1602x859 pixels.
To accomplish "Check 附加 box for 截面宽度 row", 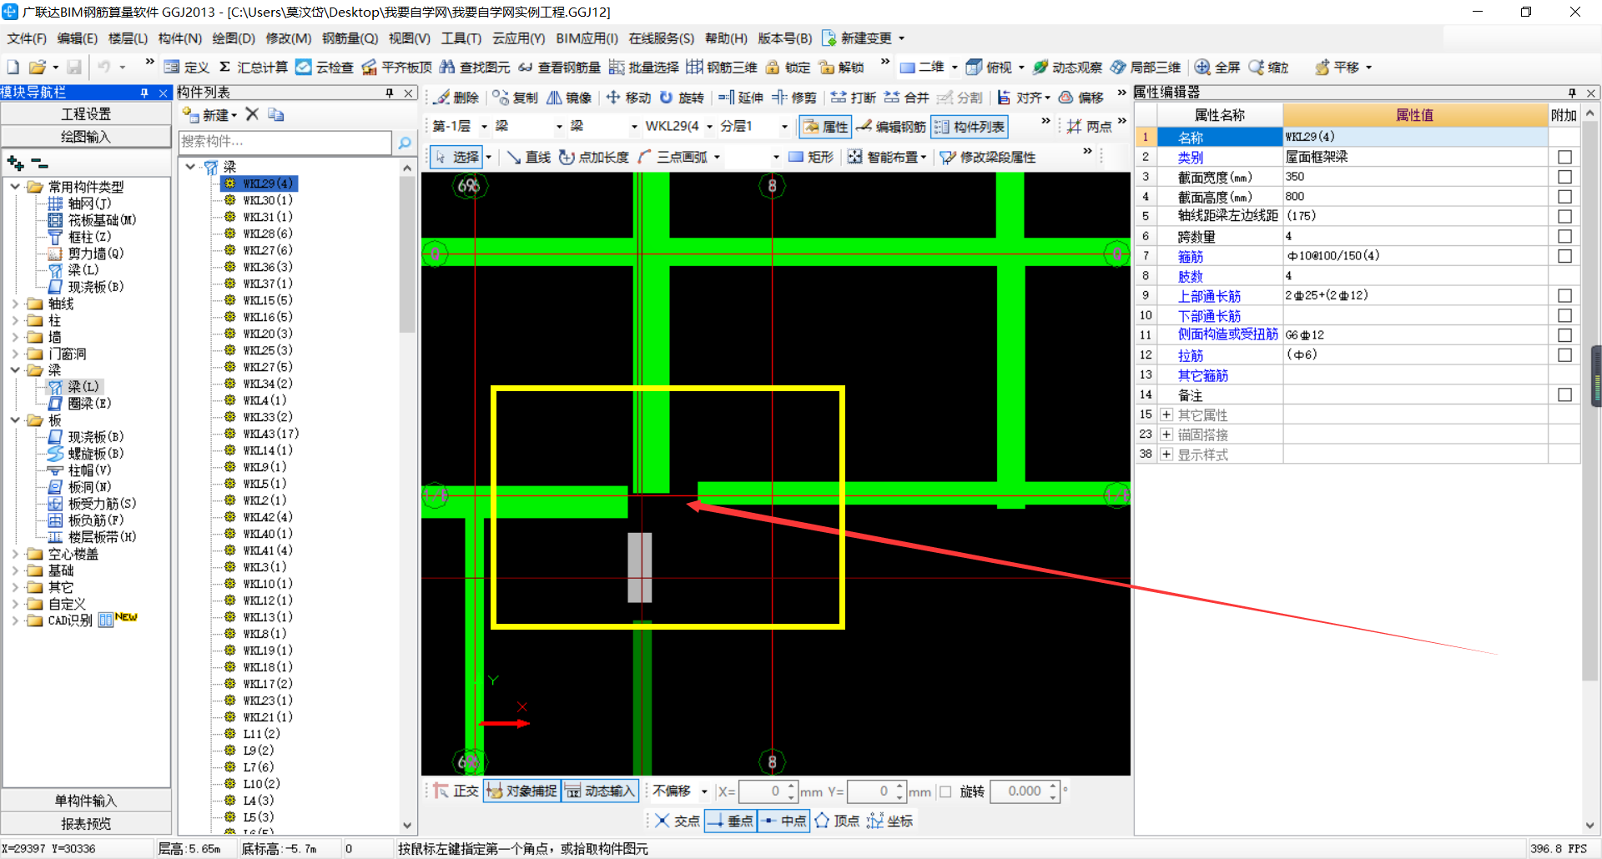I will [x=1564, y=177].
